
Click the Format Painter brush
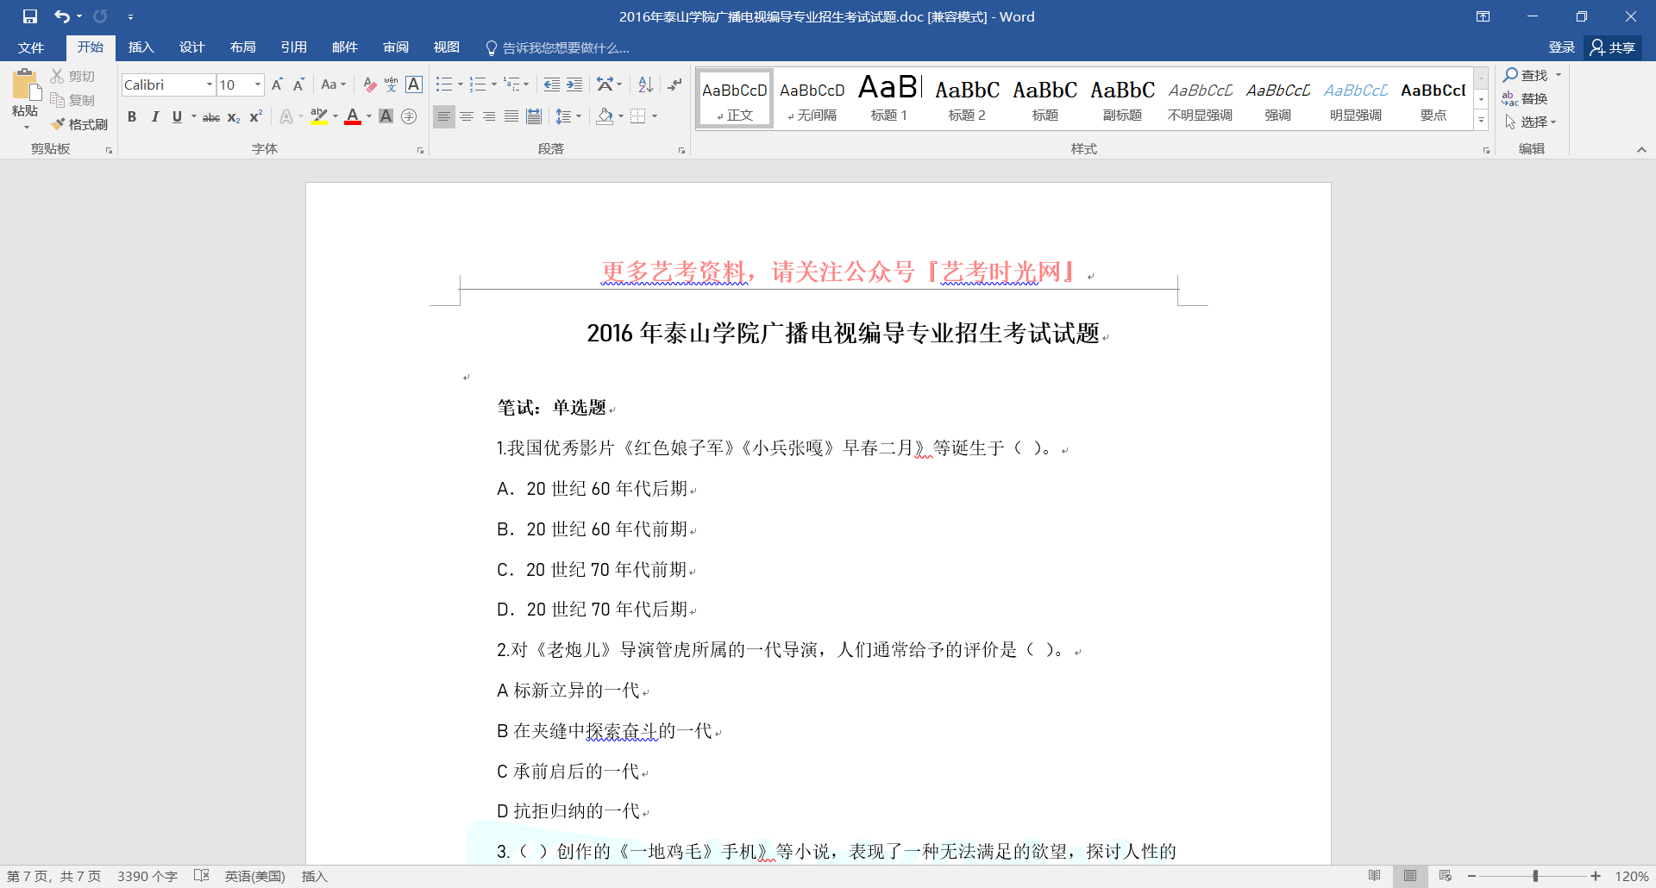click(x=78, y=124)
